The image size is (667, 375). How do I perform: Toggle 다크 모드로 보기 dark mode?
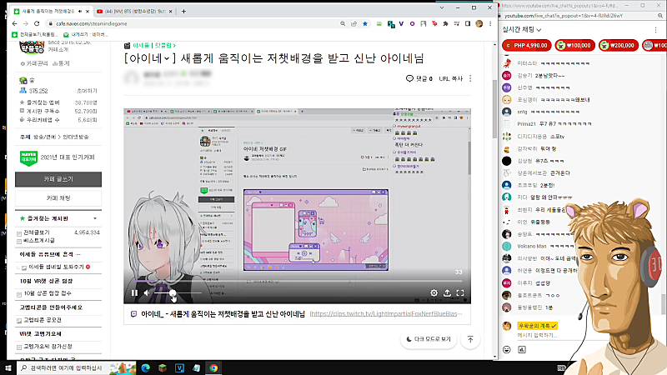429,339
